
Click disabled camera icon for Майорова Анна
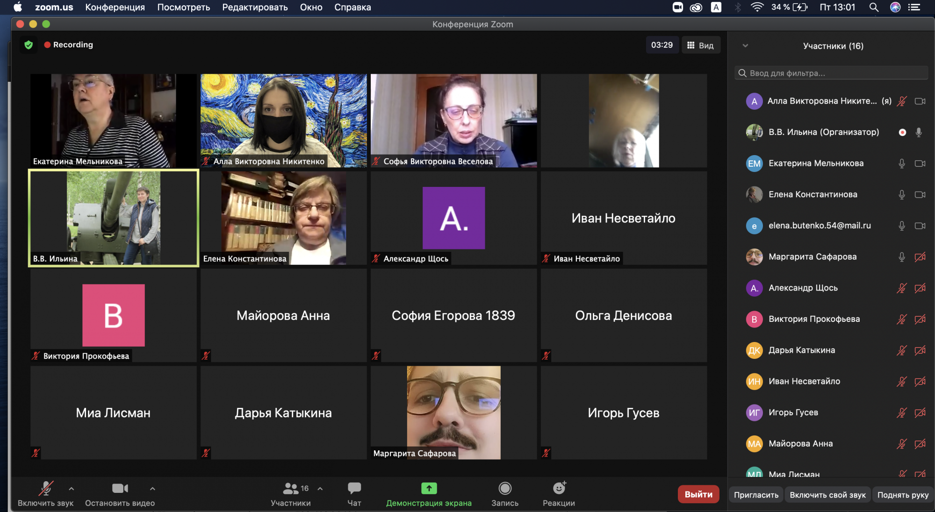click(920, 444)
